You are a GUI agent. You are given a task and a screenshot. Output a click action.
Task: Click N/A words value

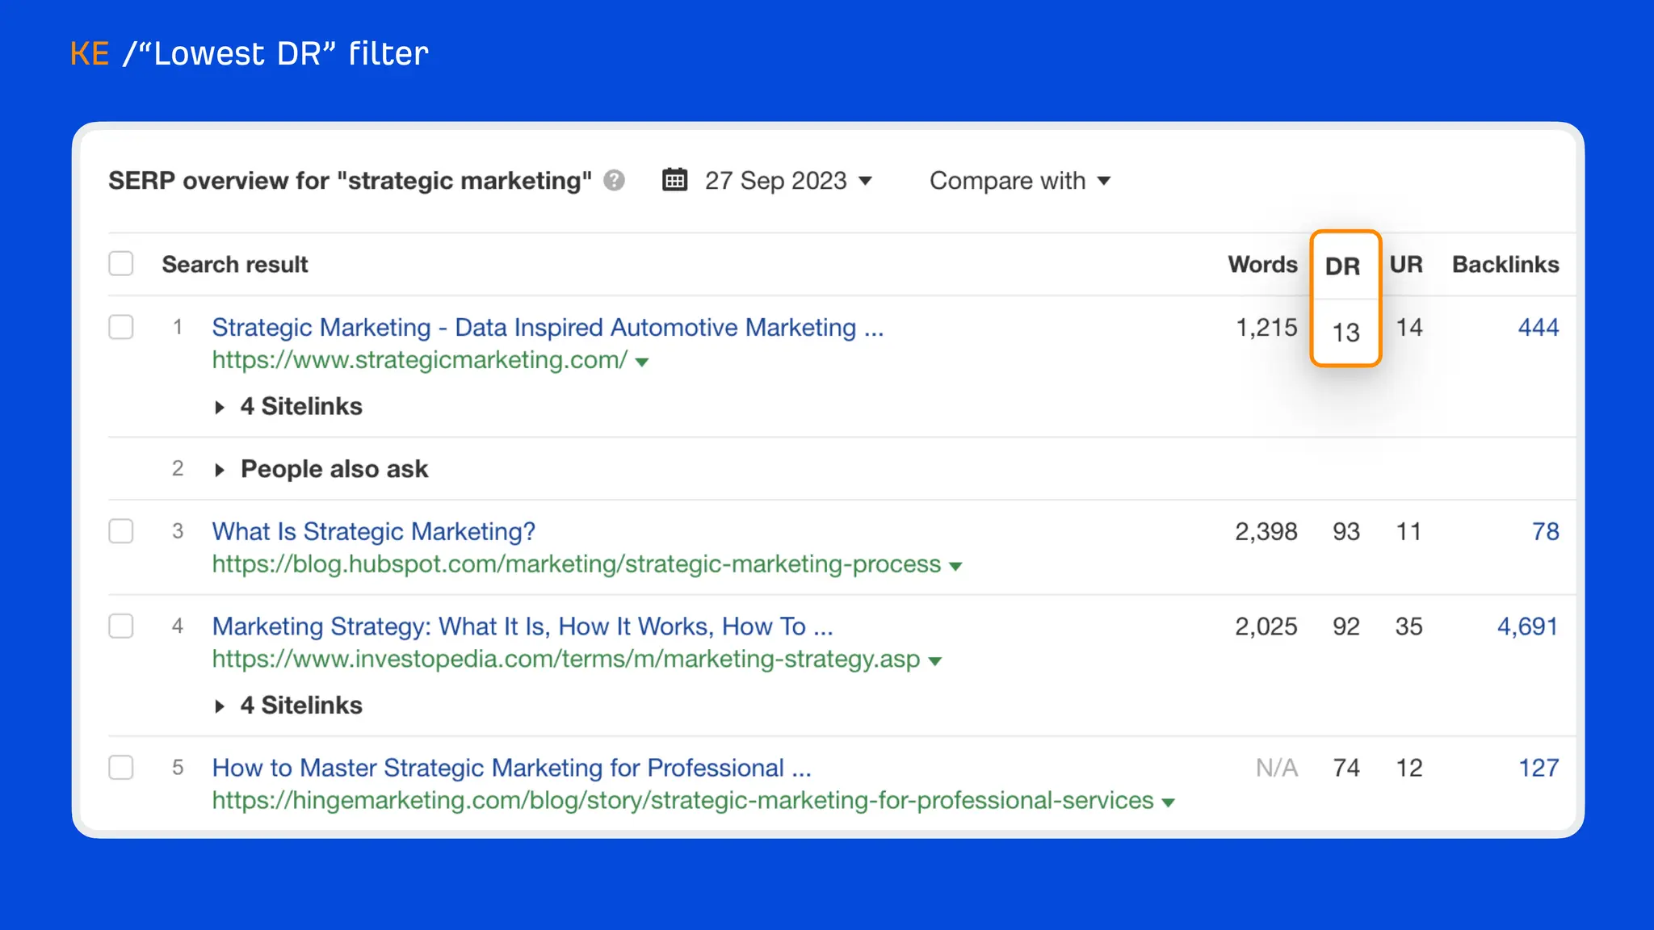pyautogui.click(x=1277, y=767)
